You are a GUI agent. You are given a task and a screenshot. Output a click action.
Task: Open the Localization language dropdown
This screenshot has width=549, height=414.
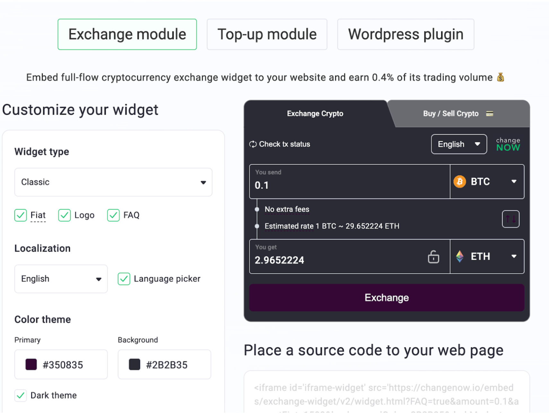(x=61, y=279)
